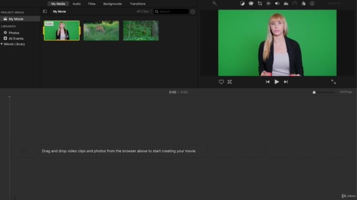Screen dimensions: 357x200
Task: Select the green screen woman clip thumbnail
Action: [x=62, y=31]
